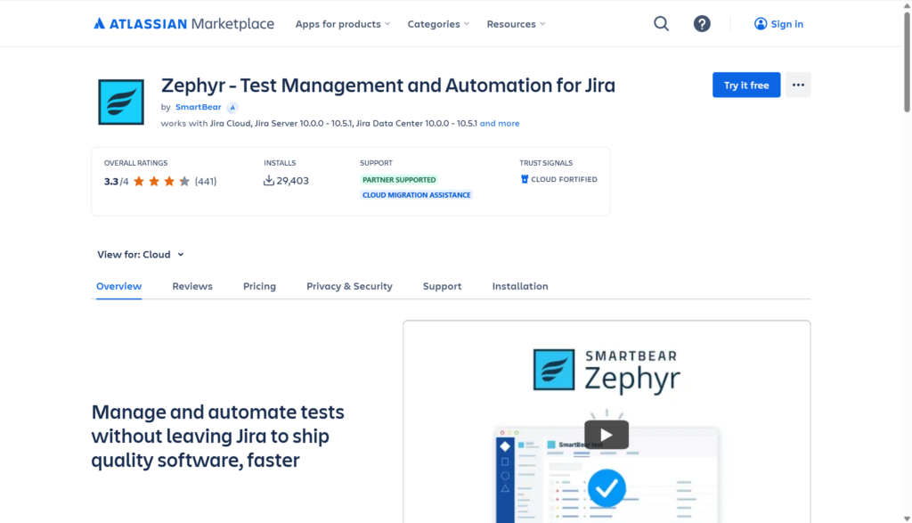Click the help question mark icon
Viewport: 912px width, 523px height.
tap(702, 24)
